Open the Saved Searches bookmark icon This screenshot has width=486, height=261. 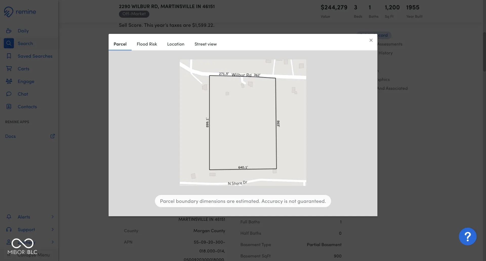[9, 56]
